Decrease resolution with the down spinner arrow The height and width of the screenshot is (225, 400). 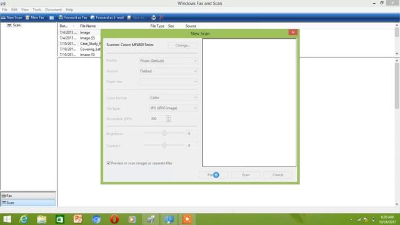[x=168, y=120]
